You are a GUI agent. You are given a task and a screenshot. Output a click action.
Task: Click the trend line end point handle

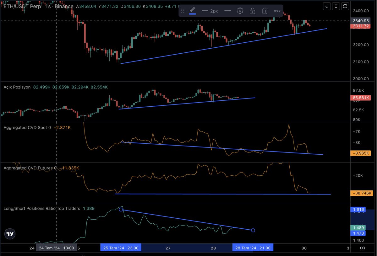point(253,230)
